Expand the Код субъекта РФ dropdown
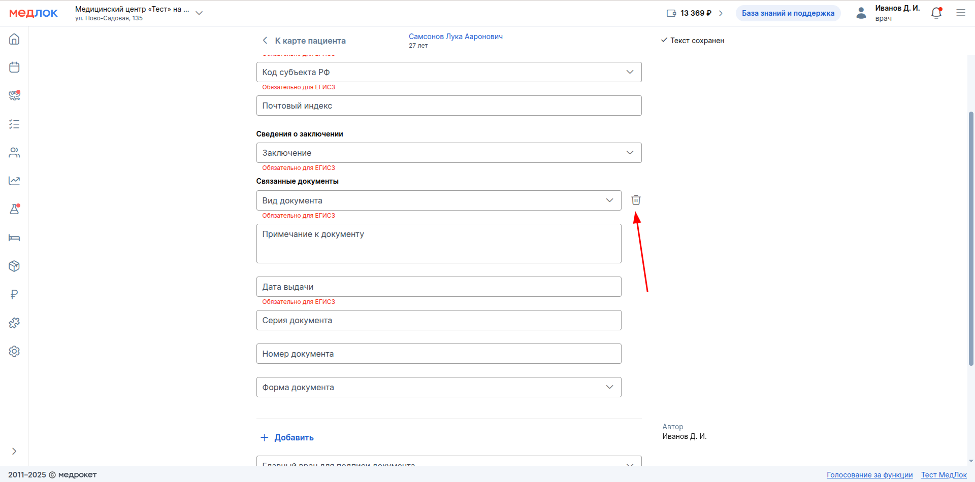The width and height of the screenshot is (975, 482). coord(630,72)
